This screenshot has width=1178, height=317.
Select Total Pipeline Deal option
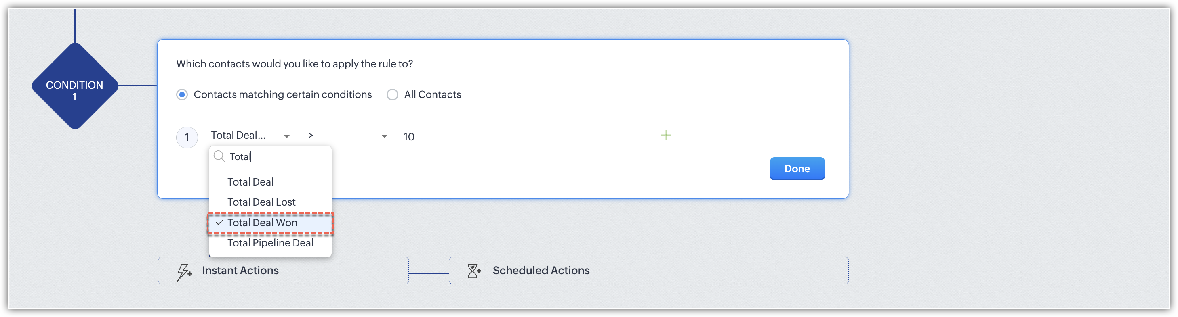tap(270, 242)
